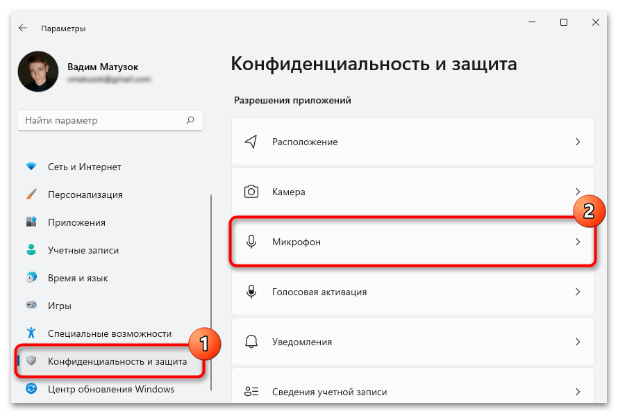
Task: Click the bell notifications icon
Action: (251, 342)
